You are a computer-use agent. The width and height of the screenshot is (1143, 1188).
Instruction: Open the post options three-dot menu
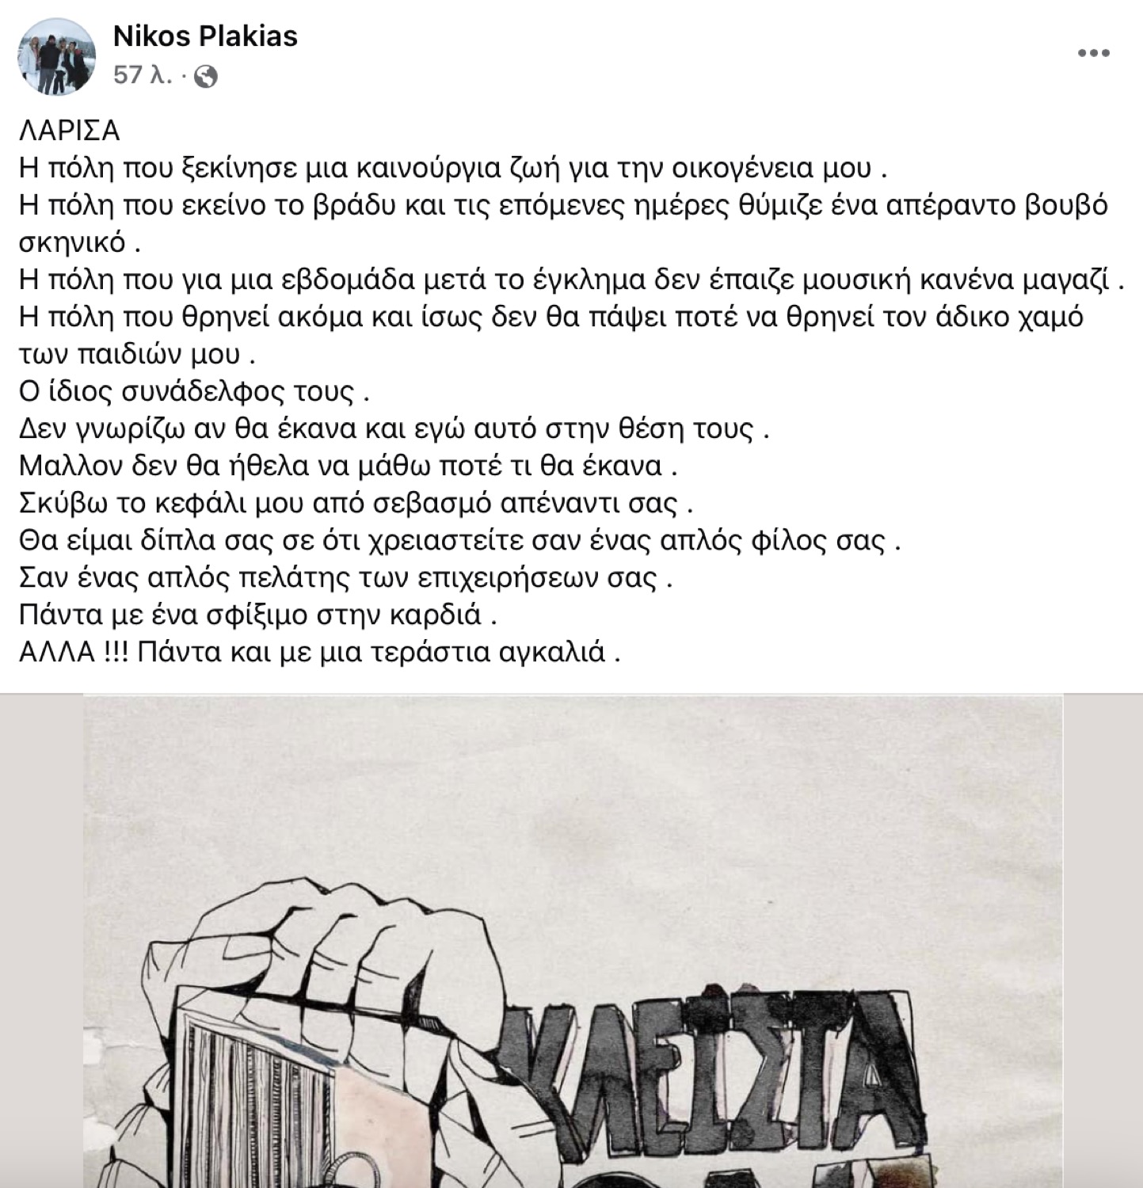click(x=1094, y=54)
